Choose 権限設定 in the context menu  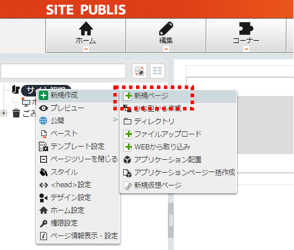click(x=78, y=223)
